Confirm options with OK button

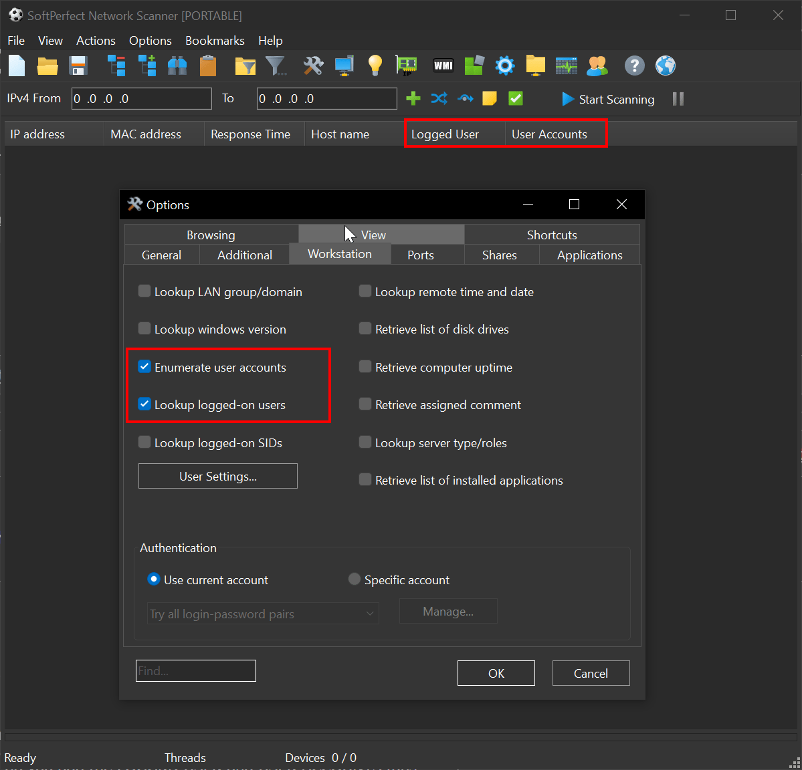(x=496, y=674)
